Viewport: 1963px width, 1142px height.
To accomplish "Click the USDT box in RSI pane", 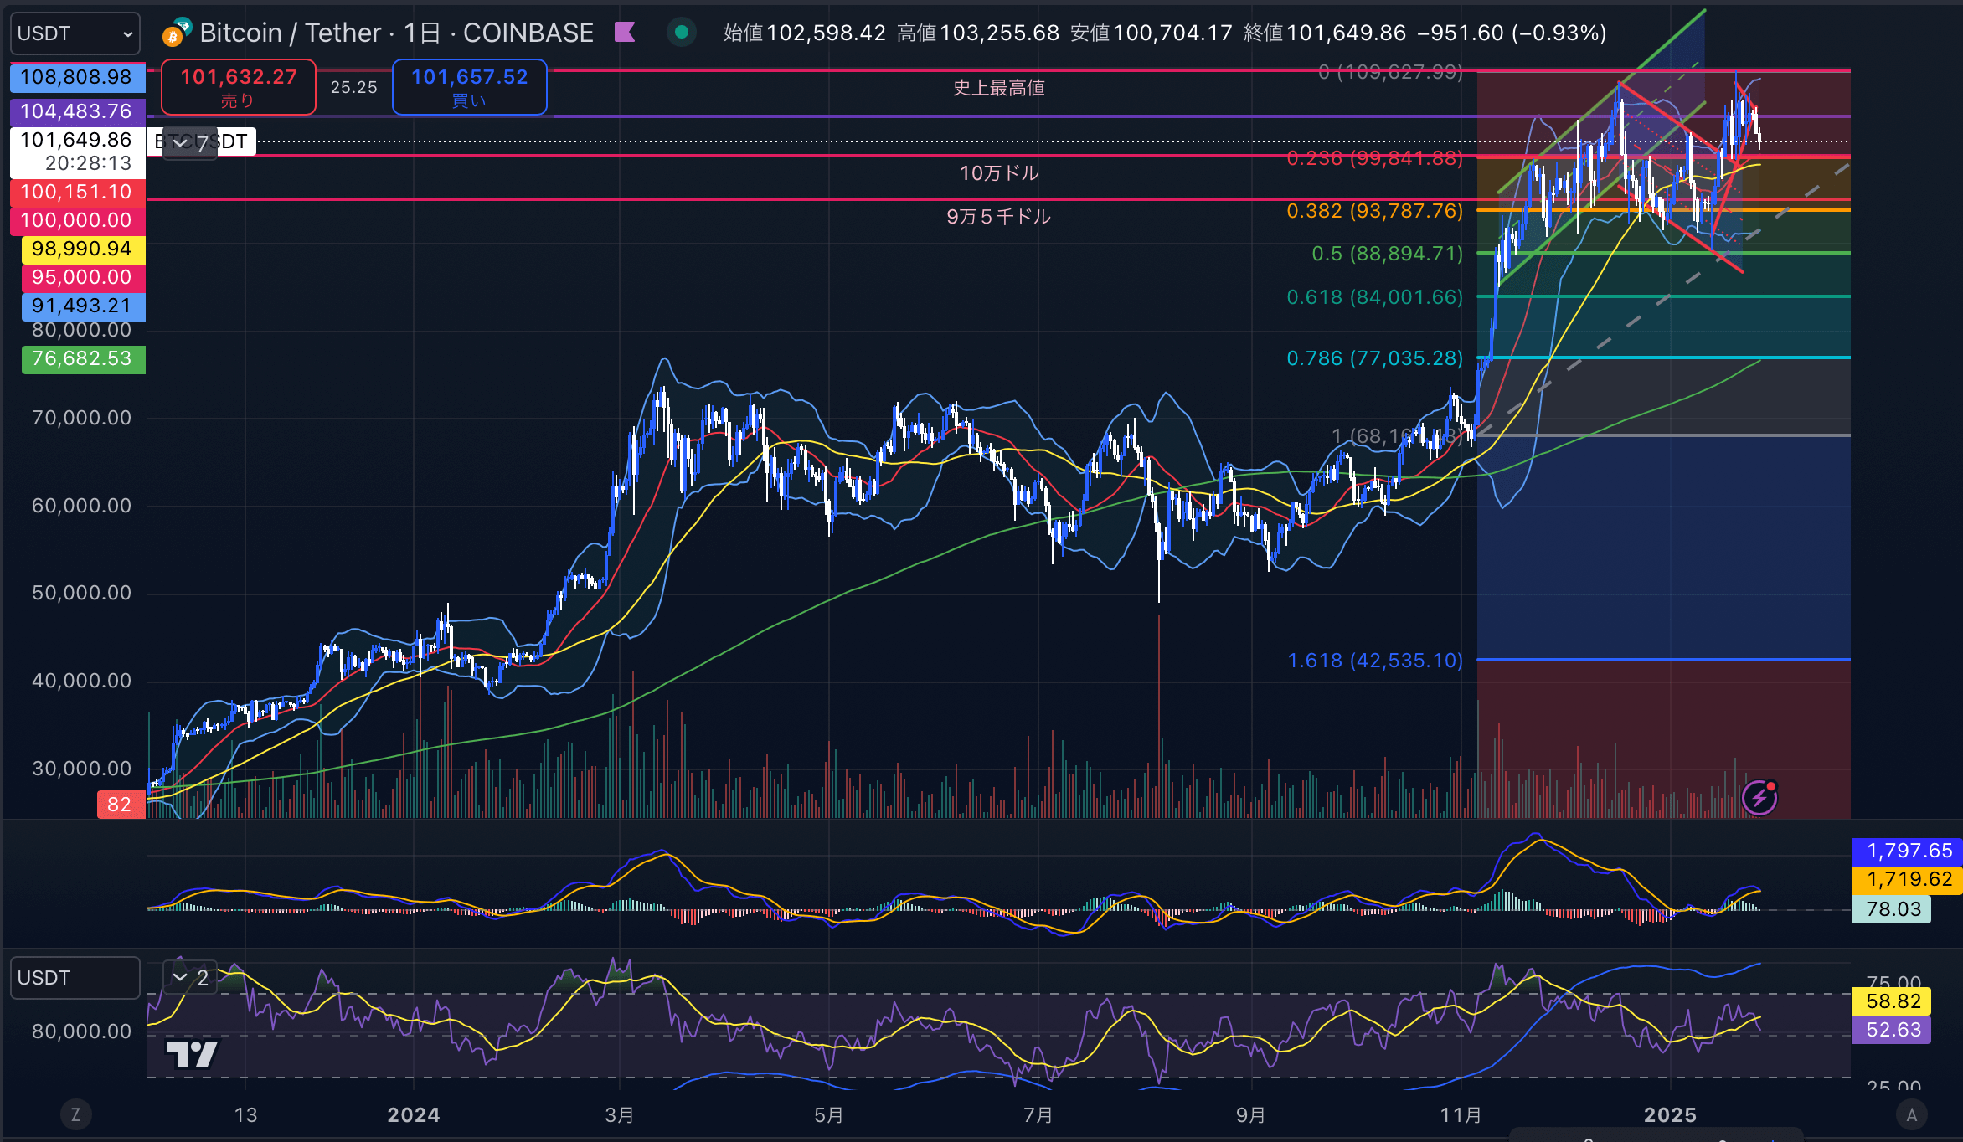I will coord(75,978).
